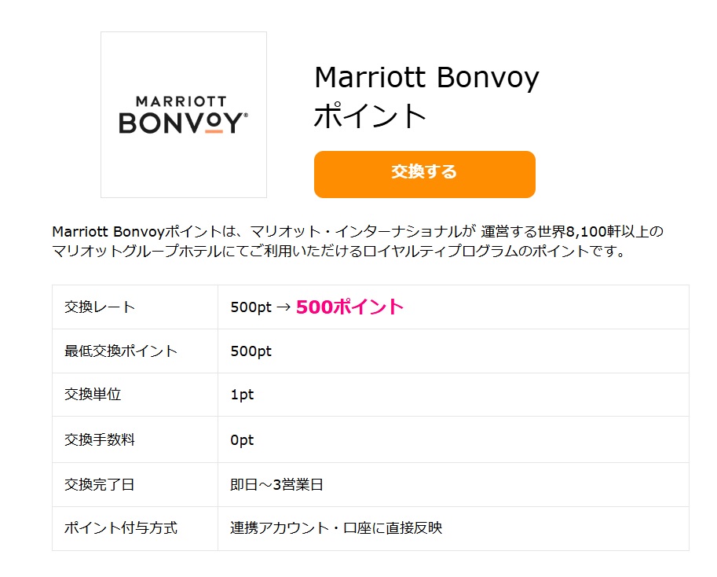Click the second description line about ロイヤルティプログラム
Screen dimensions: 717x577
pos(338,252)
